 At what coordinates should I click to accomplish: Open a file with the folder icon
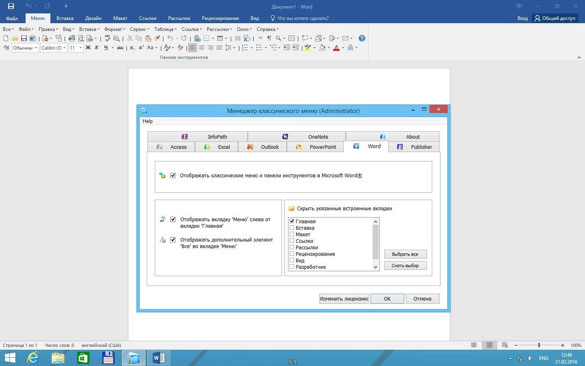pyautogui.click(x=15, y=38)
